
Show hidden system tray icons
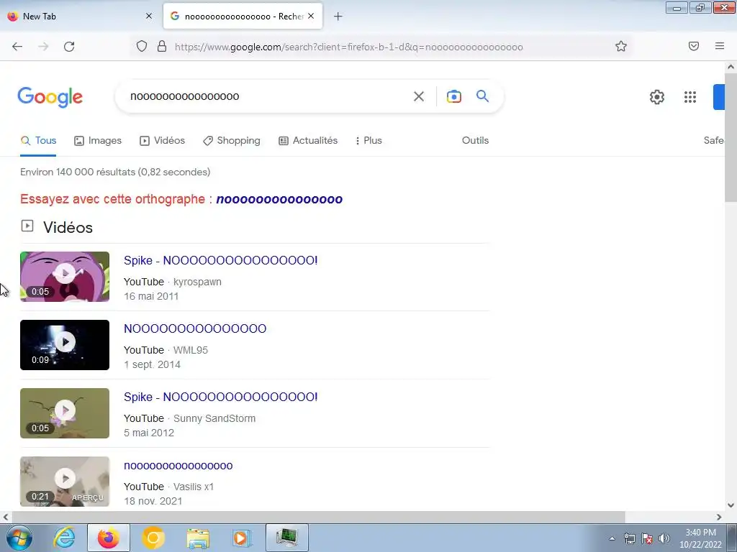tap(612, 538)
